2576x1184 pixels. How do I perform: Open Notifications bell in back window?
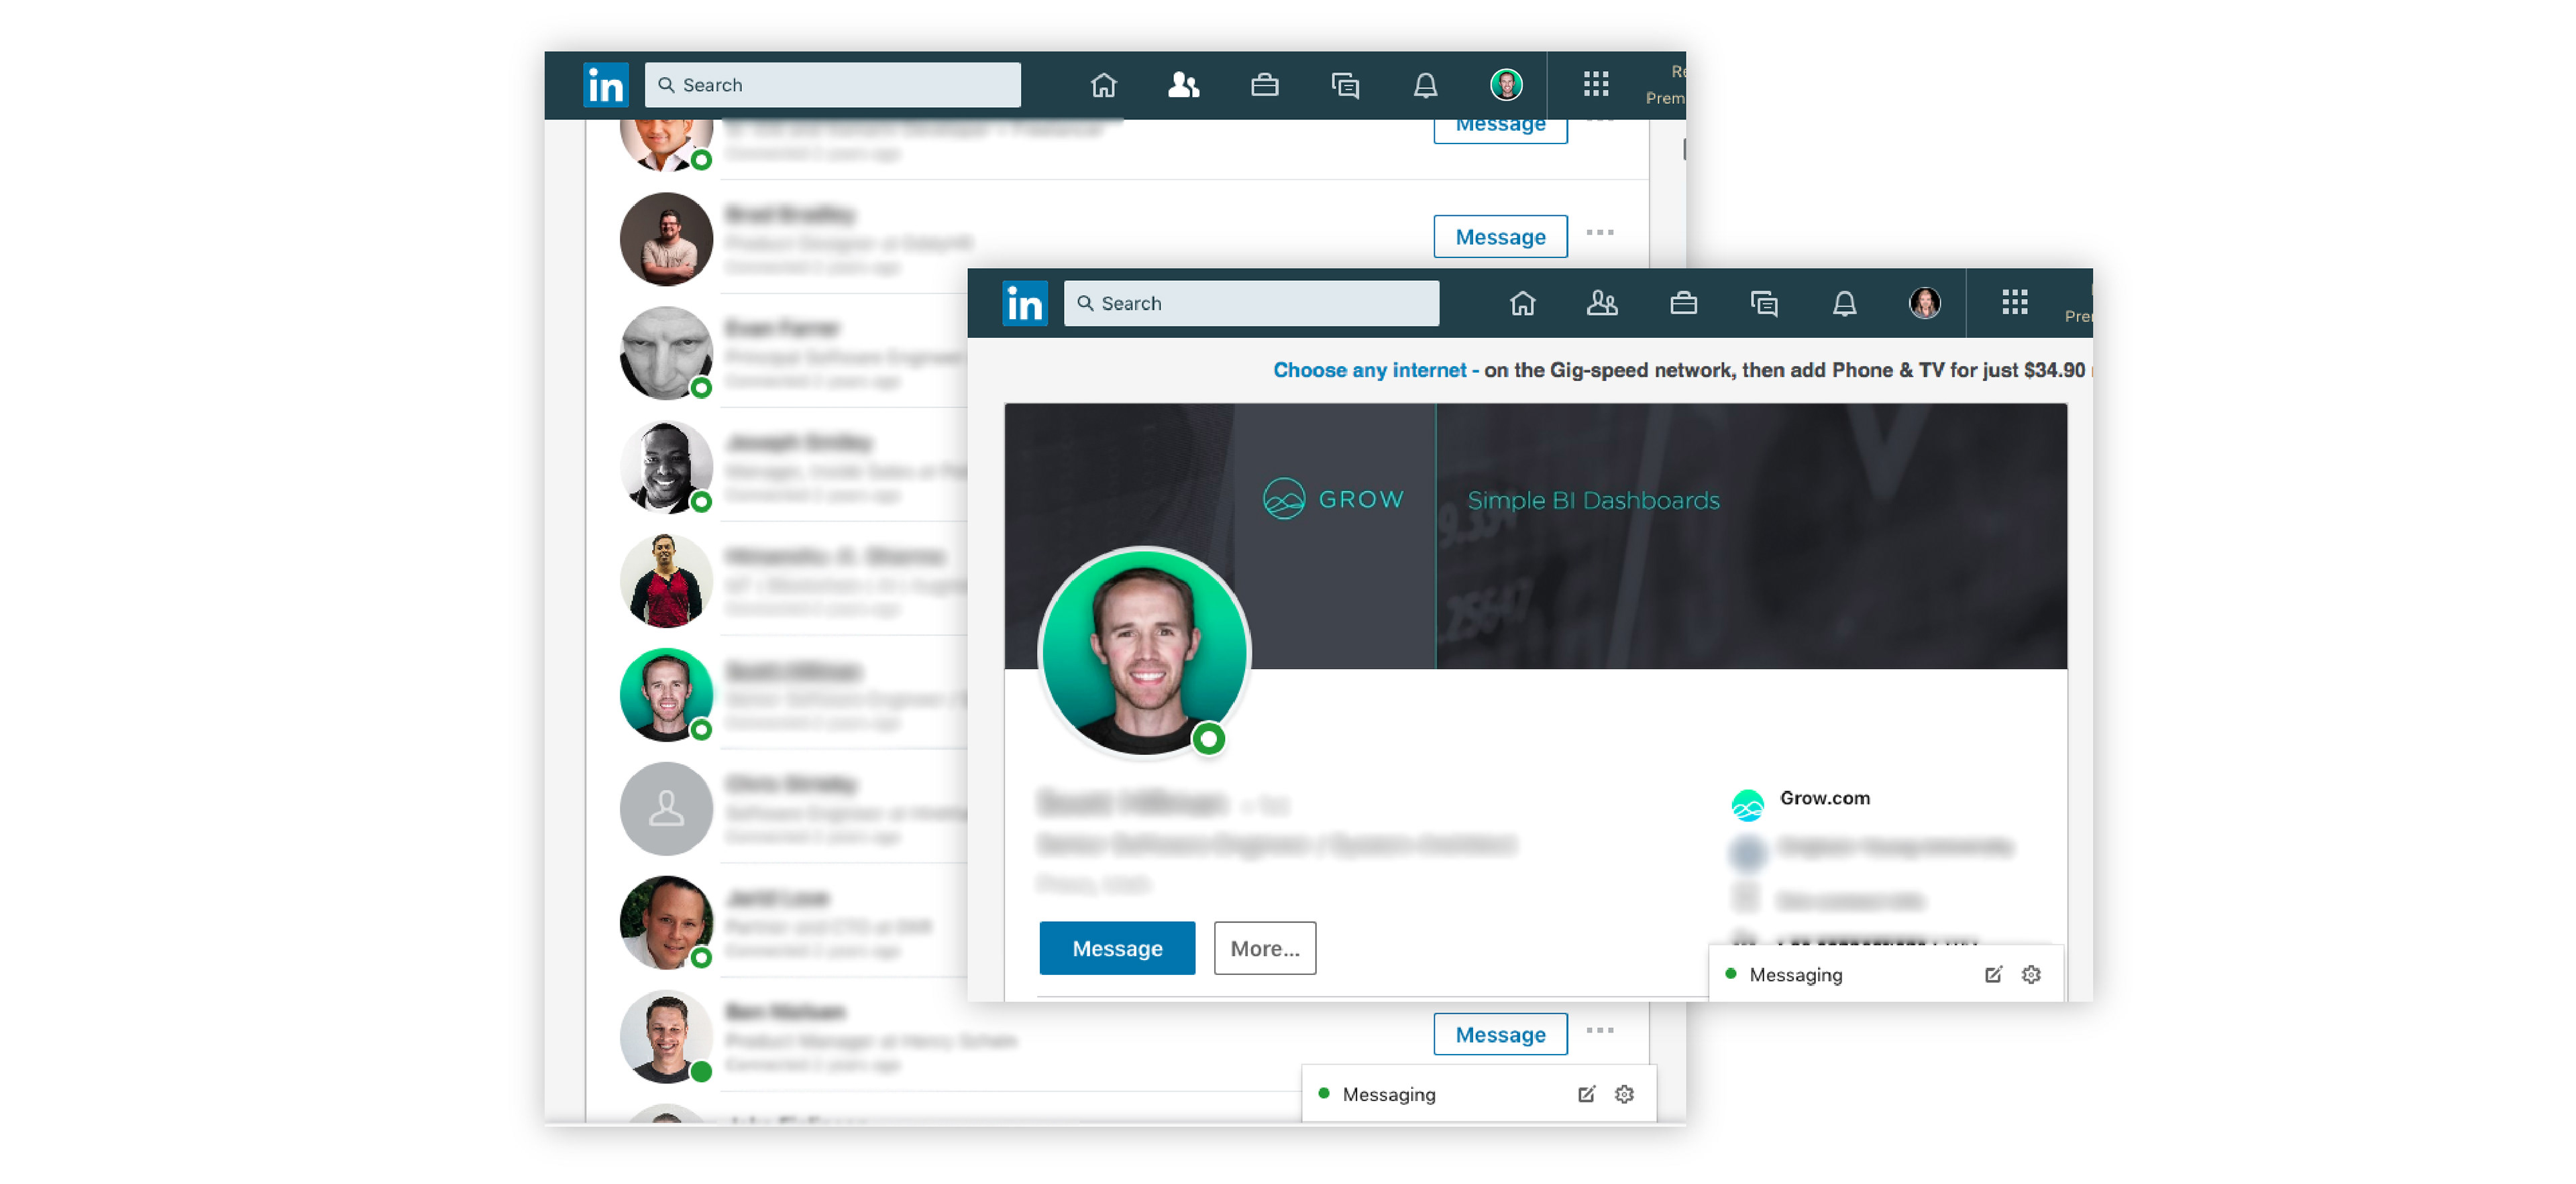1425,85
